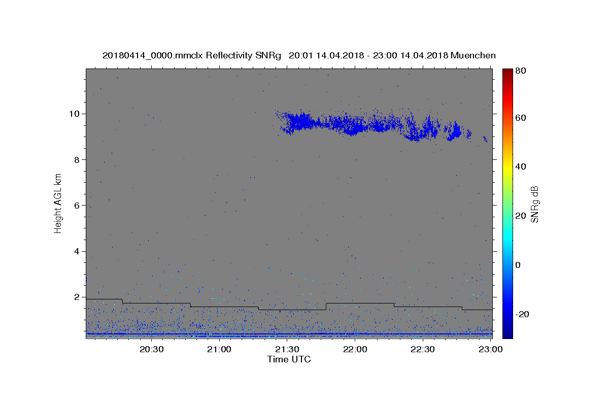The image size is (609, 406).
Task: Click the blue near-ground echo band
Action: tap(289, 334)
